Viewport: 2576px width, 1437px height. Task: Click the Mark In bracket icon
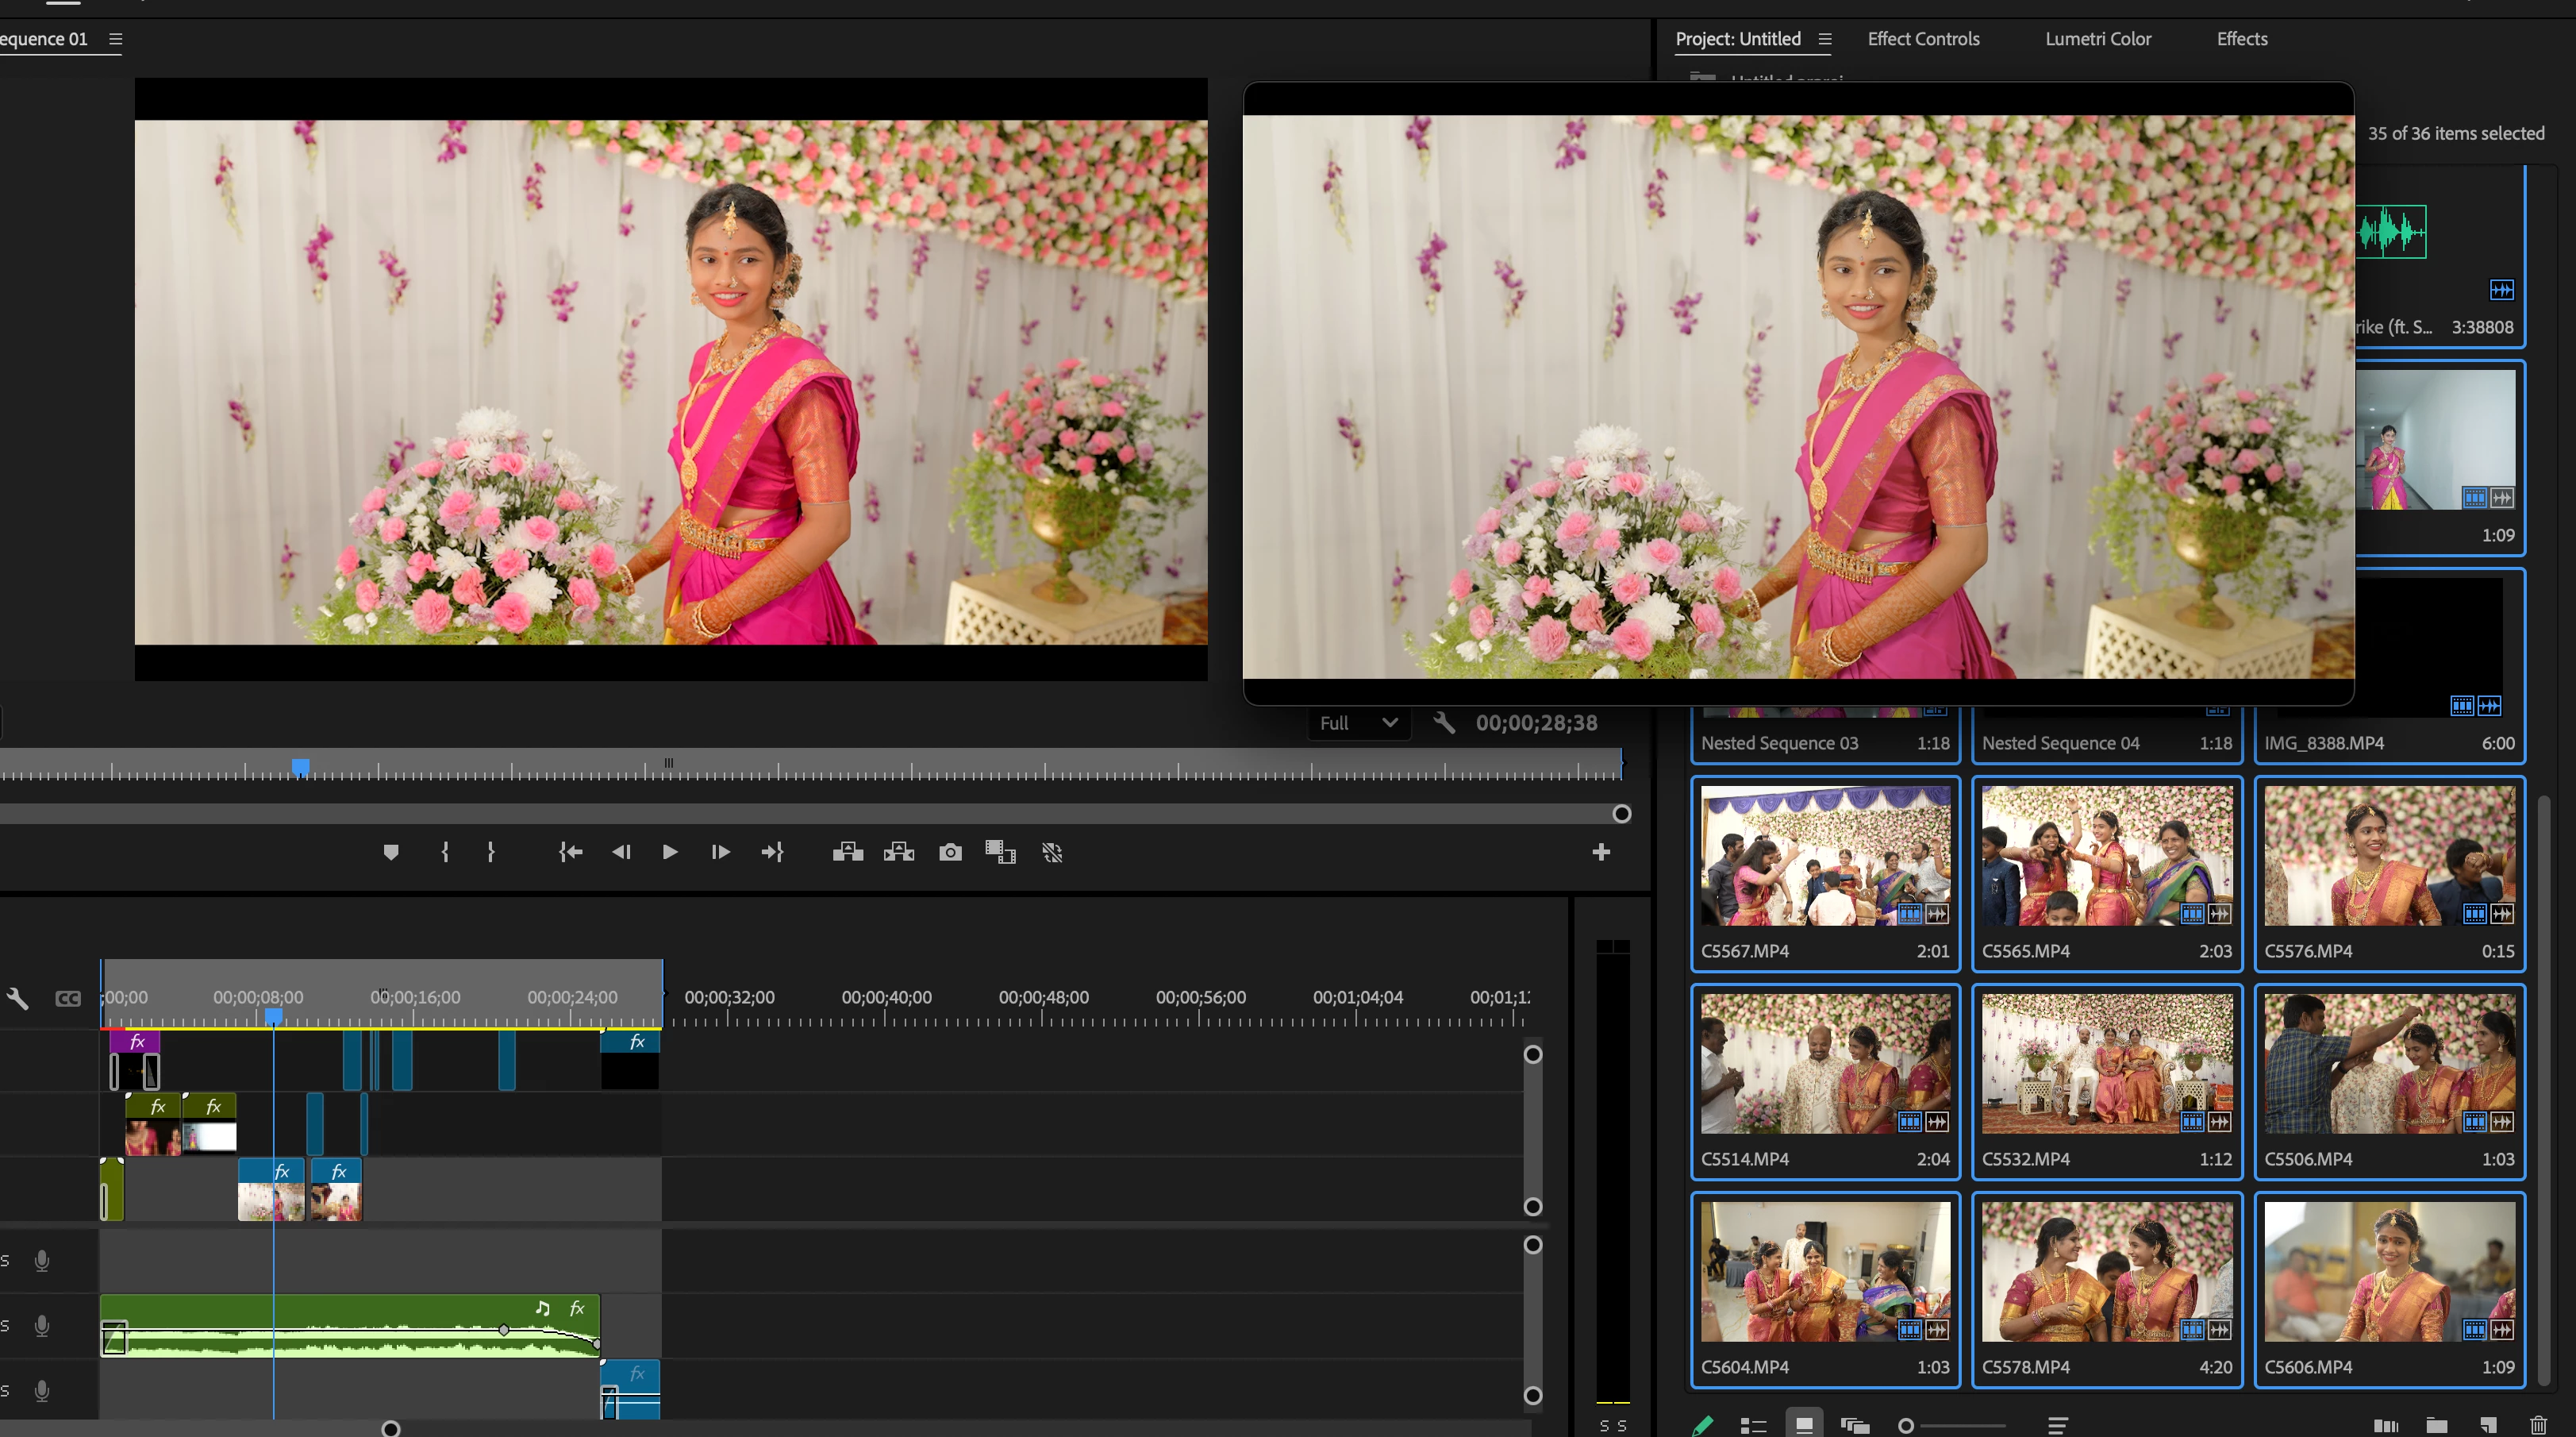pos(445,853)
